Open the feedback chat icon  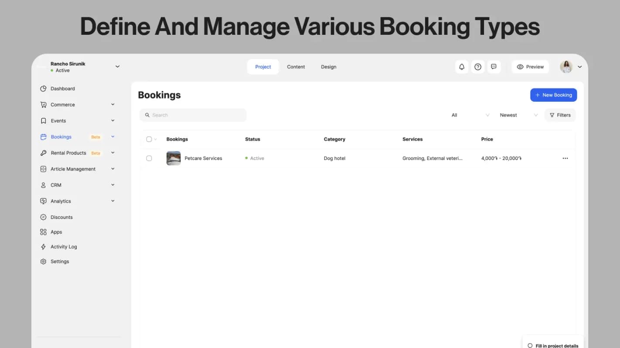494,67
